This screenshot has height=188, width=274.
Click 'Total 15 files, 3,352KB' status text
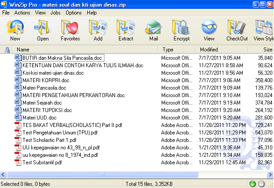149,184
